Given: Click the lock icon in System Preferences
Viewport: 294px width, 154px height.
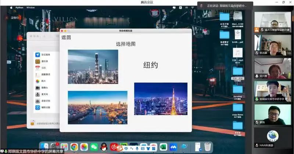Looking at the screenshot, I should [32, 123].
